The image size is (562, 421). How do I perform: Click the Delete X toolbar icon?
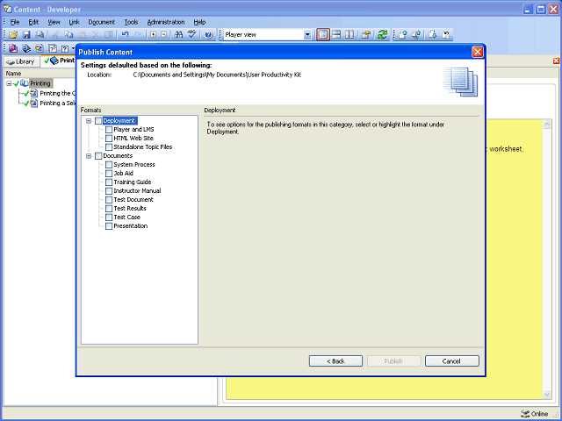click(x=96, y=35)
